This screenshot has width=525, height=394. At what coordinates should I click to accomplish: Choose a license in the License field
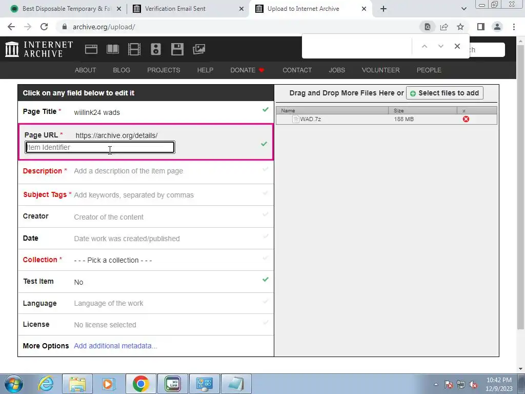point(146,325)
